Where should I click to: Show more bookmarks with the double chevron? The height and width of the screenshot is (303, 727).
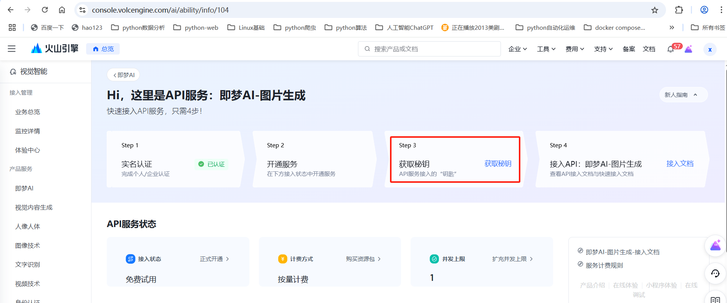pyautogui.click(x=672, y=27)
